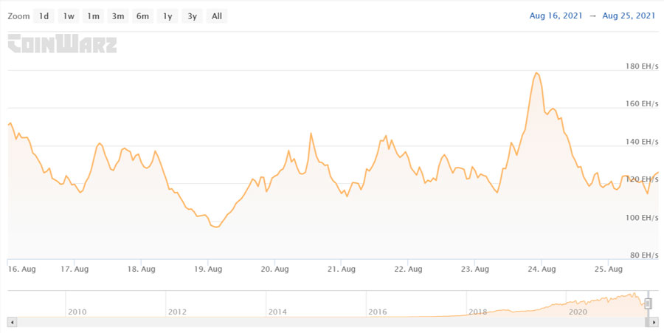Open the Aug 25, 2021 end date field

click(x=629, y=16)
